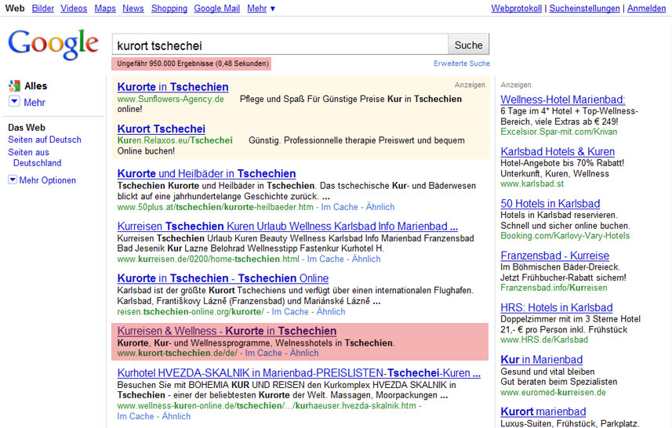672x428 pixels.
Task: Expand the Mehr arrow under Alles
Action: 14,102
